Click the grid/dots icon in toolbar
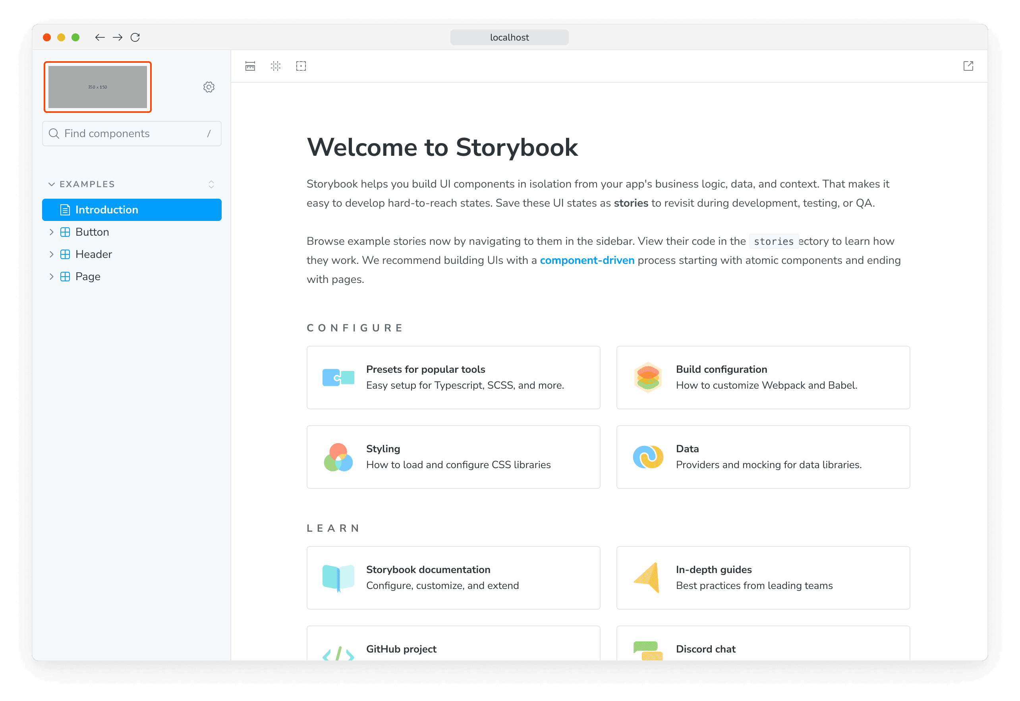The image size is (1020, 701). [x=275, y=67]
